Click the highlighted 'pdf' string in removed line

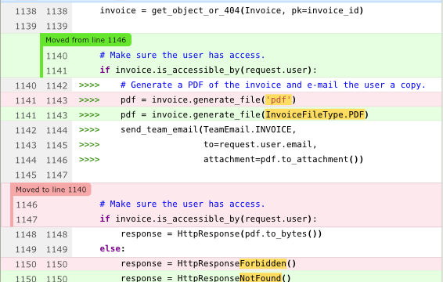coord(279,99)
